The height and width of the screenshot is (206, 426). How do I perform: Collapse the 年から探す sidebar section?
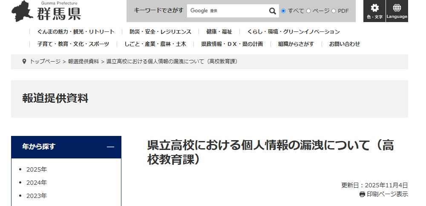coord(110,147)
